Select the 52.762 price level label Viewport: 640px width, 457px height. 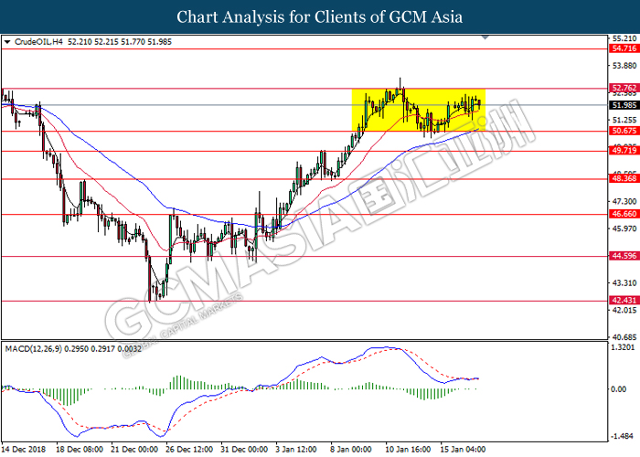(624, 88)
